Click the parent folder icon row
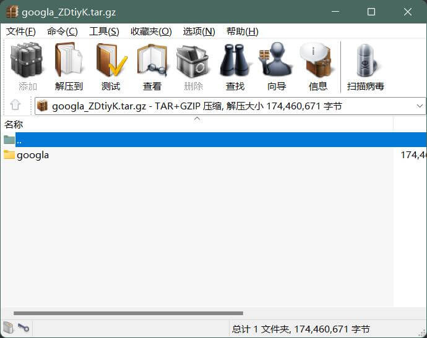Image resolution: width=427 pixels, height=338 pixels. (9, 140)
